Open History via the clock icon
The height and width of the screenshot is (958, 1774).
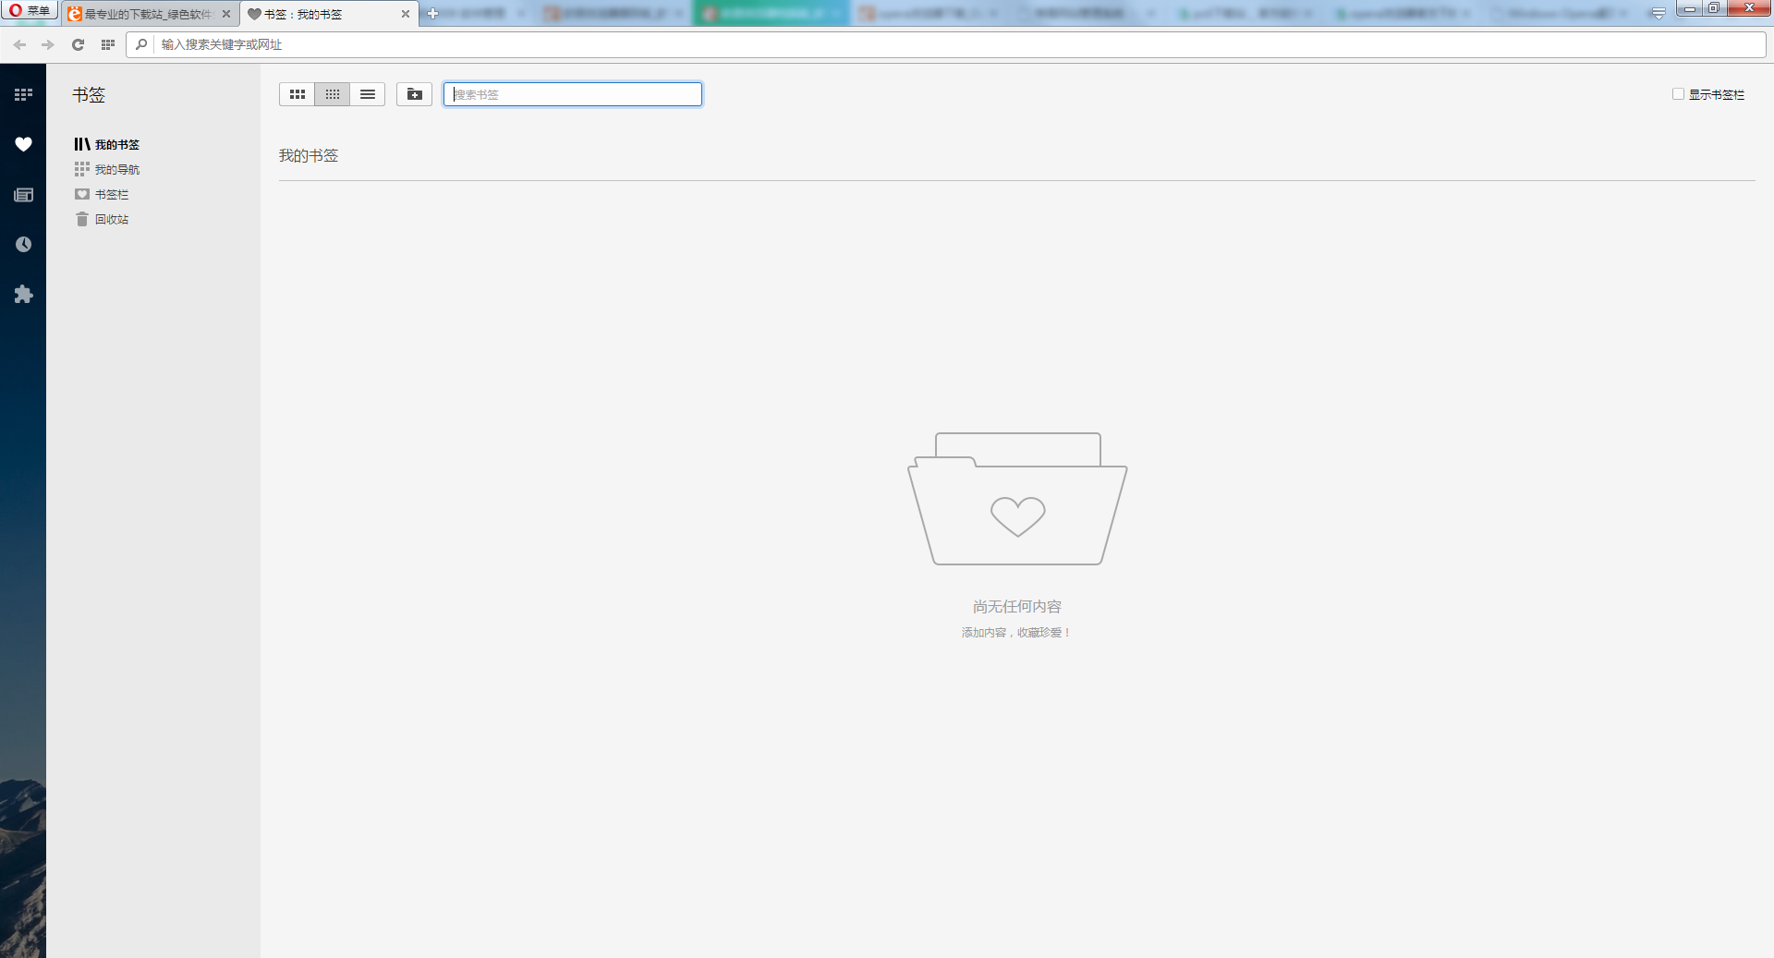[x=23, y=245]
